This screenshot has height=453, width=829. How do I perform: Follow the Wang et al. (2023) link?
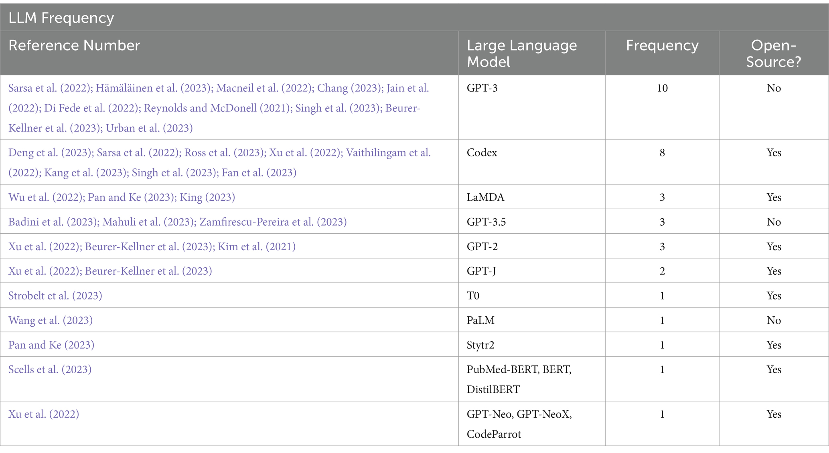pos(51,320)
